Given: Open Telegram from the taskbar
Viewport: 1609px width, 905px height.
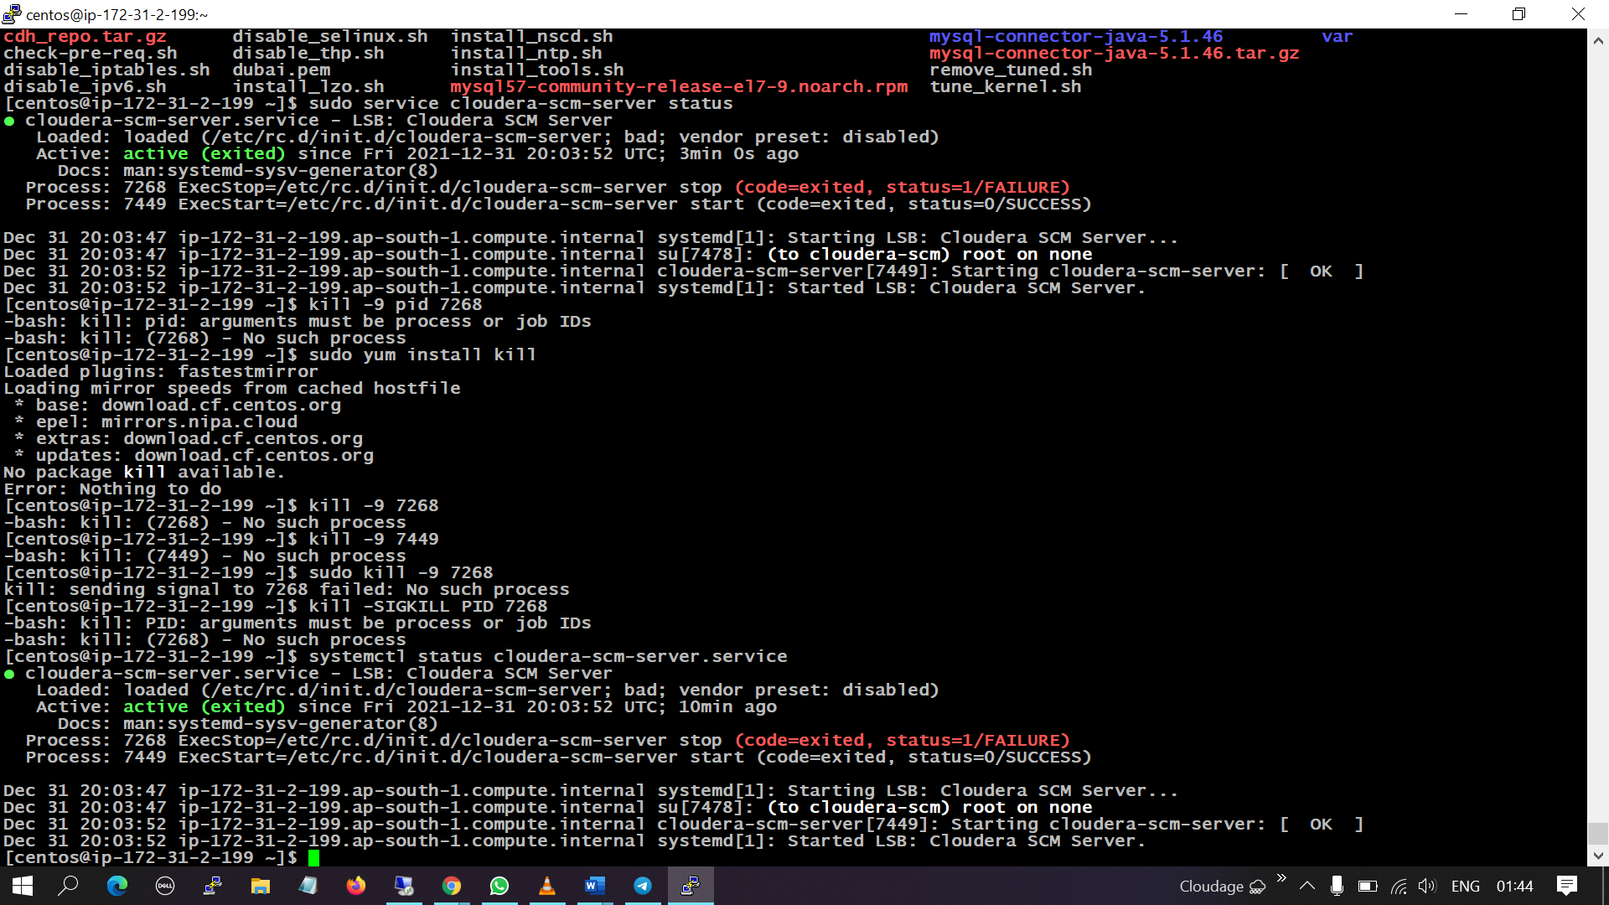Looking at the screenshot, I should 643,886.
